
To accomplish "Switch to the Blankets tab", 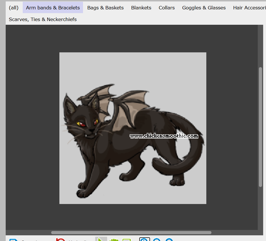I will click(141, 8).
